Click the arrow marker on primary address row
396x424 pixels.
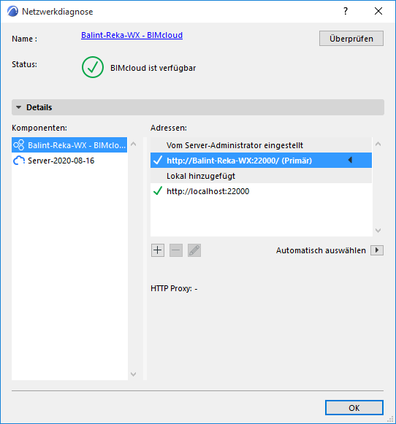click(x=350, y=160)
